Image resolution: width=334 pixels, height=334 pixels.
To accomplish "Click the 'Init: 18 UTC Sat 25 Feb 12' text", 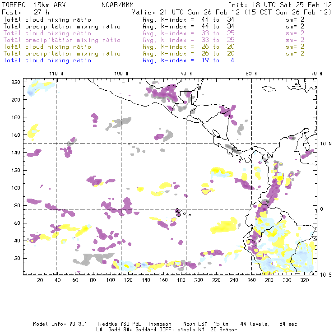I will click(280, 5).
